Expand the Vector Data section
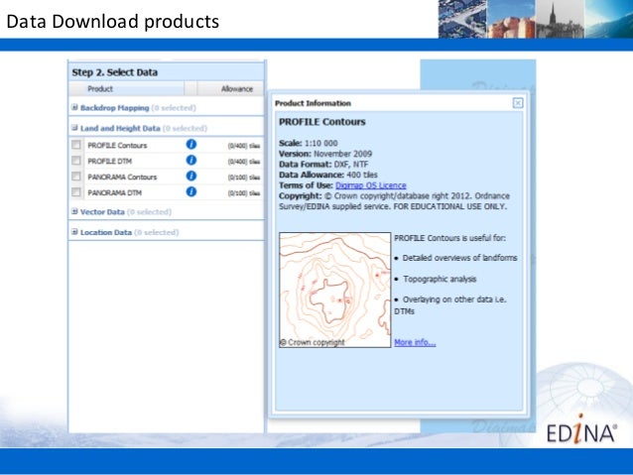 (x=74, y=211)
